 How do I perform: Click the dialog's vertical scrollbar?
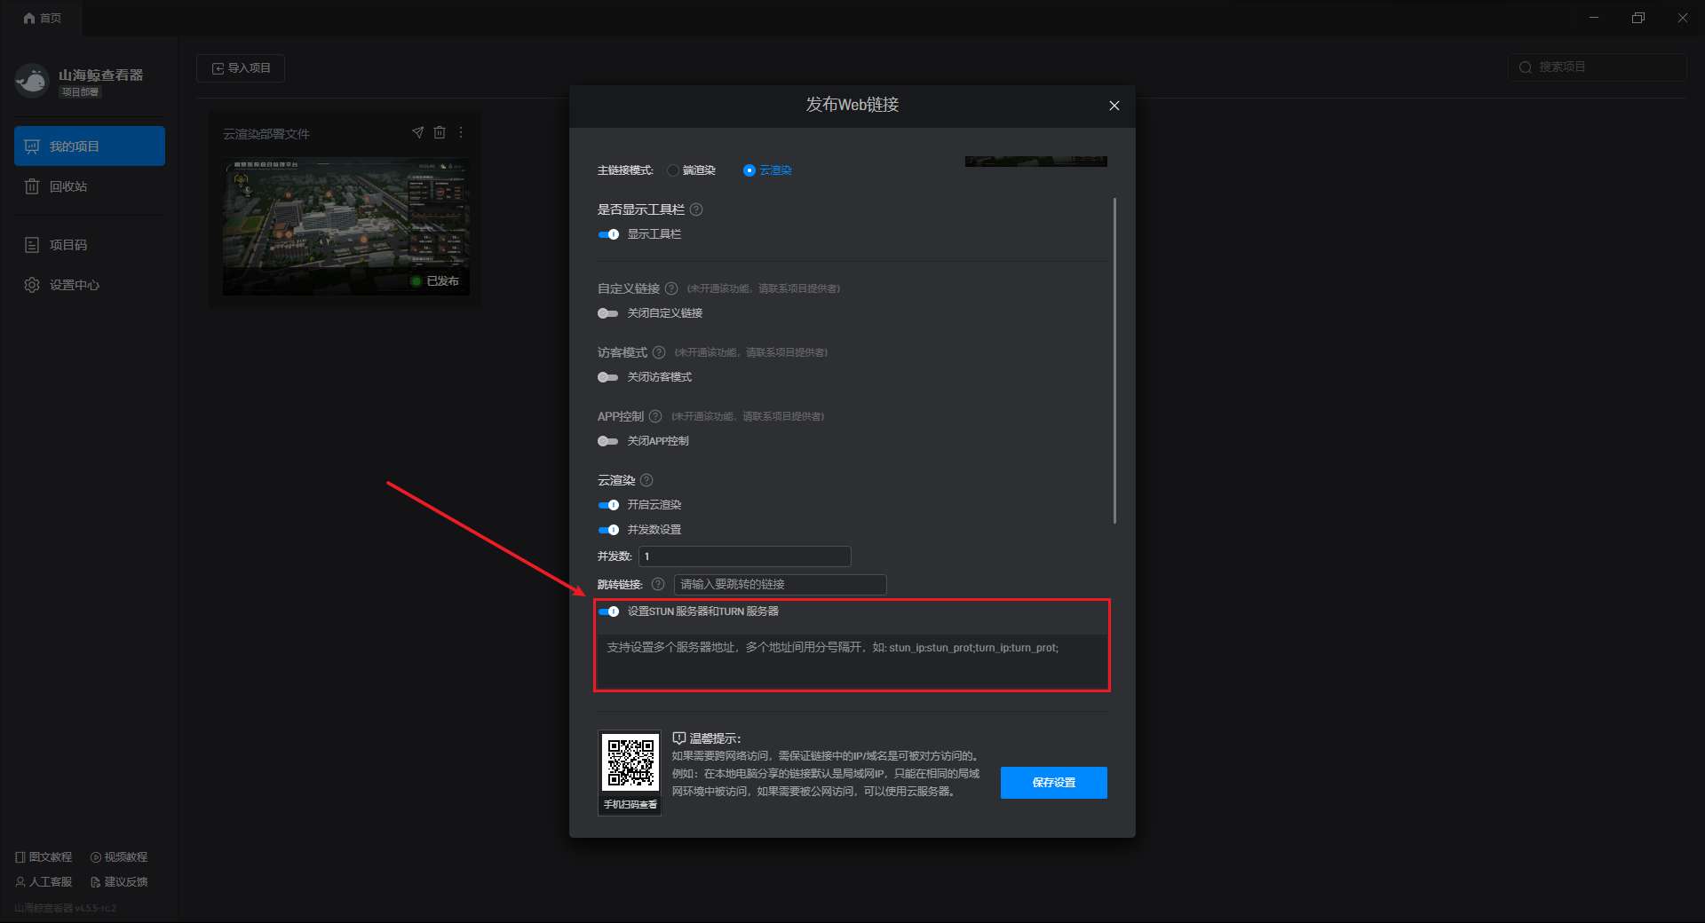[x=1114, y=360]
